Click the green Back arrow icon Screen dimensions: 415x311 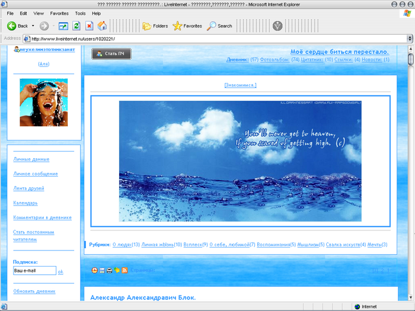11,25
